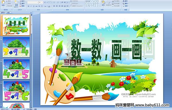The height and width of the screenshot is (110, 172).
Task: Click the font color icon
Action: pos(49,6)
